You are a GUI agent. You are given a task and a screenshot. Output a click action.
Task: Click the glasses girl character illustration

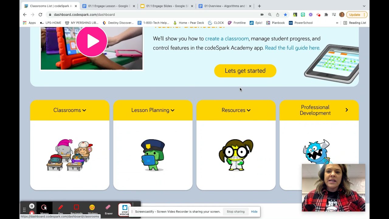pyautogui.click(x=236, y=155)
